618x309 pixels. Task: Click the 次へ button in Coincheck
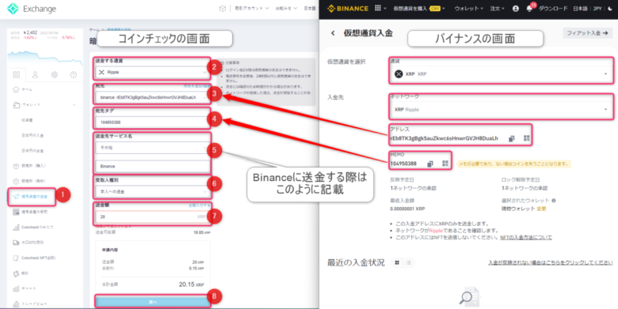point(152,302)
